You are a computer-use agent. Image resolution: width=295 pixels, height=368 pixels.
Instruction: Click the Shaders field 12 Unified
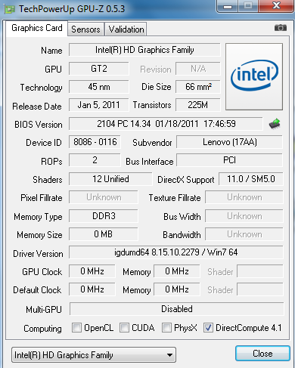pyautogui.click(x=110, y=179)
